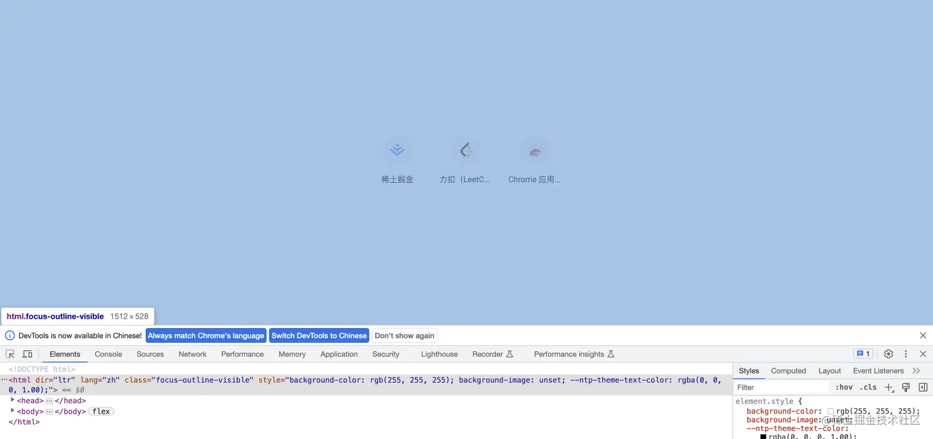933x439 pixels.
Task: Click the white background-color swatch
Action: (831, 411)
